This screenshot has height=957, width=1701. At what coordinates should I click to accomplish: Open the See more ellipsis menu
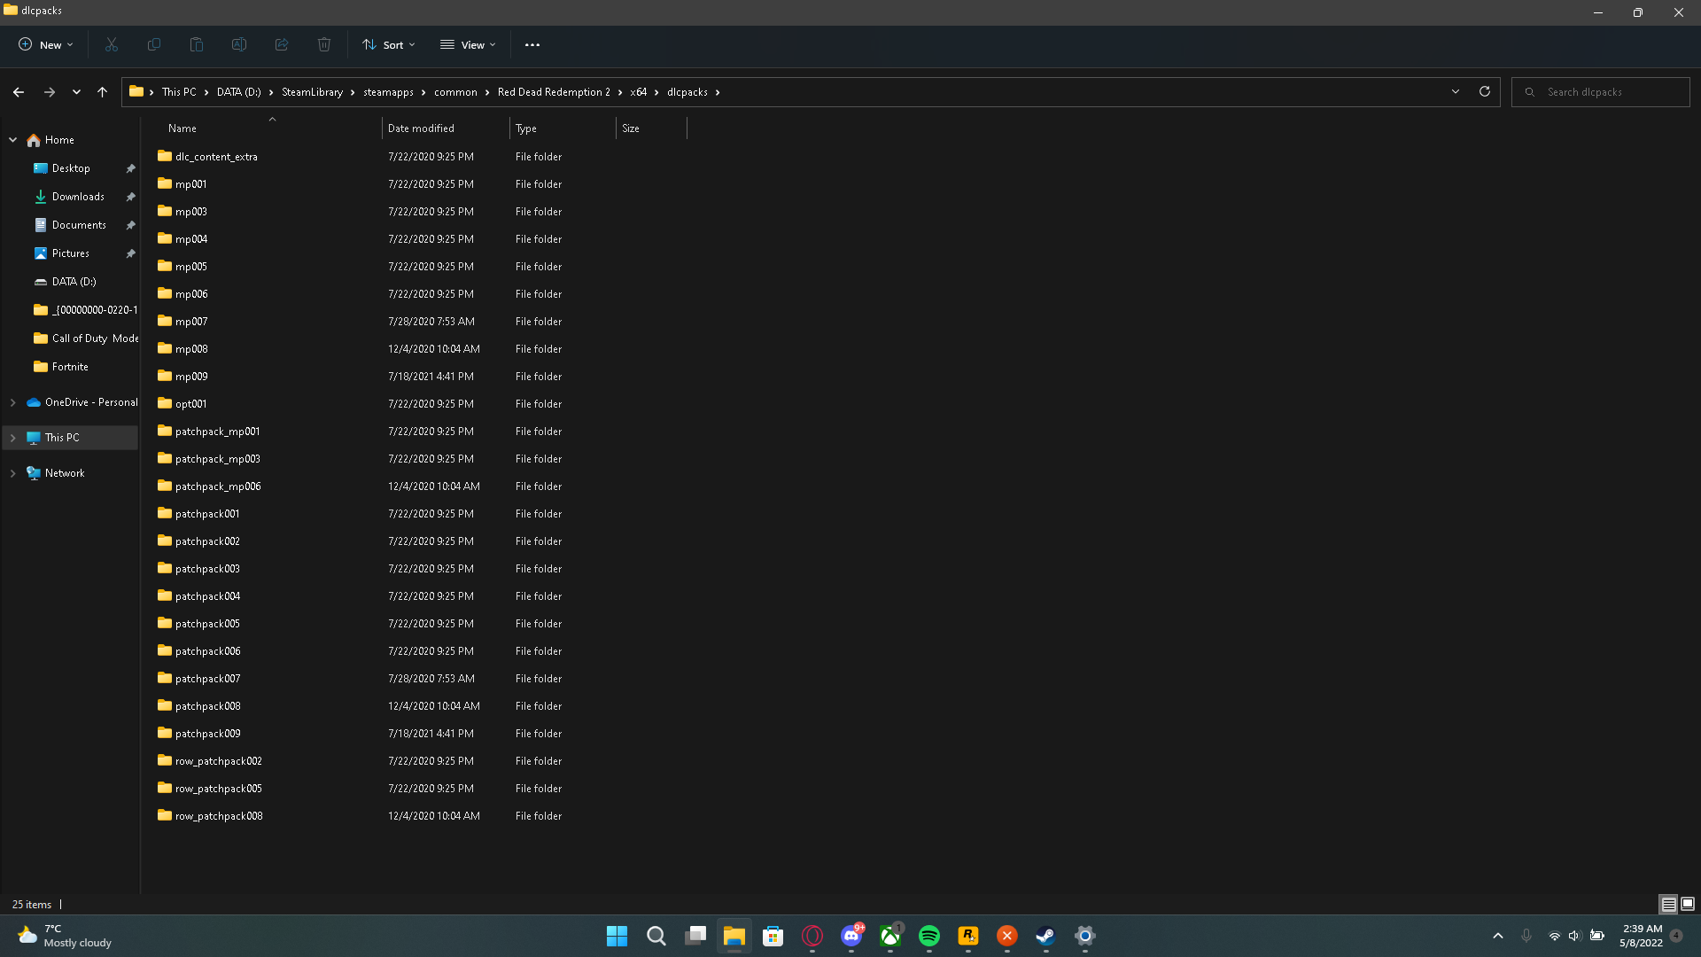(532, 44)
